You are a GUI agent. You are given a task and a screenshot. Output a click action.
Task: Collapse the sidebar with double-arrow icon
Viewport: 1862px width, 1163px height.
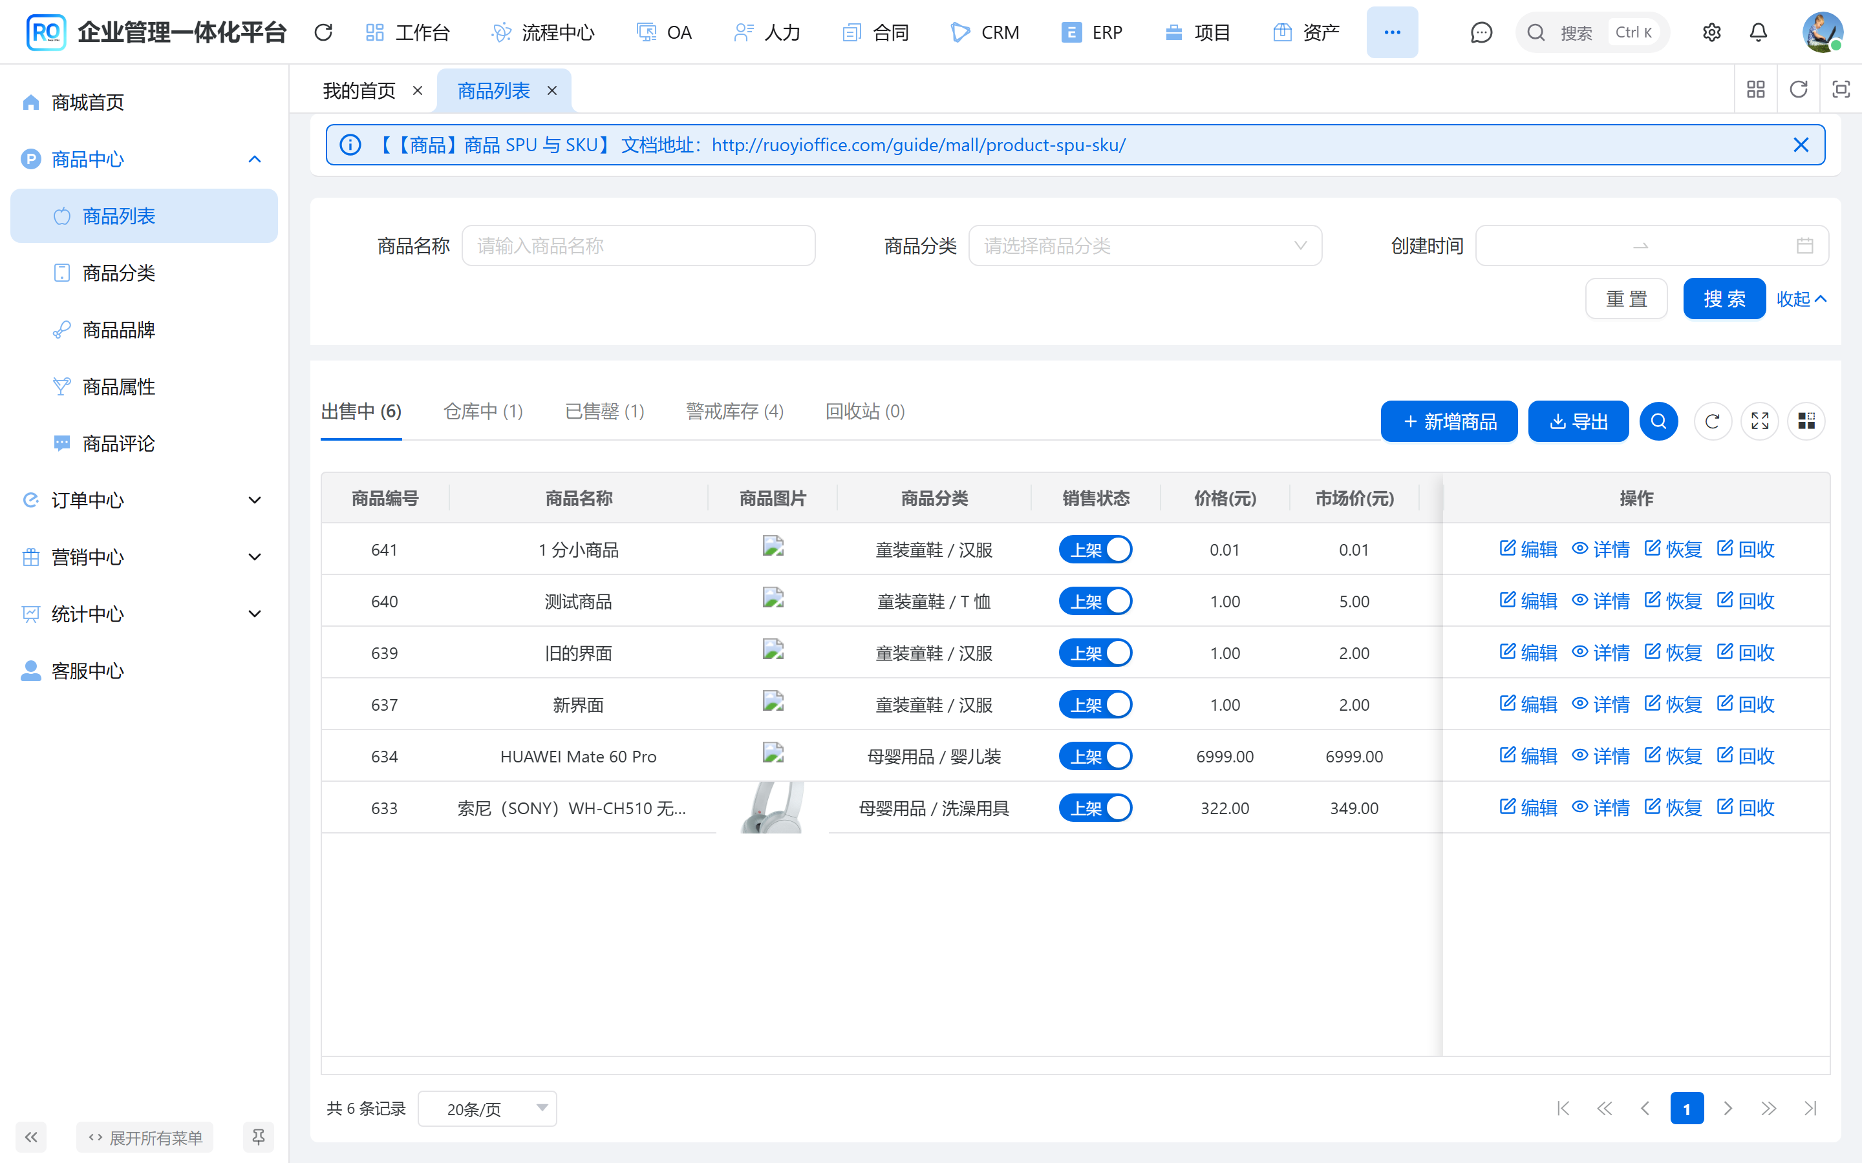point(31,1137)
